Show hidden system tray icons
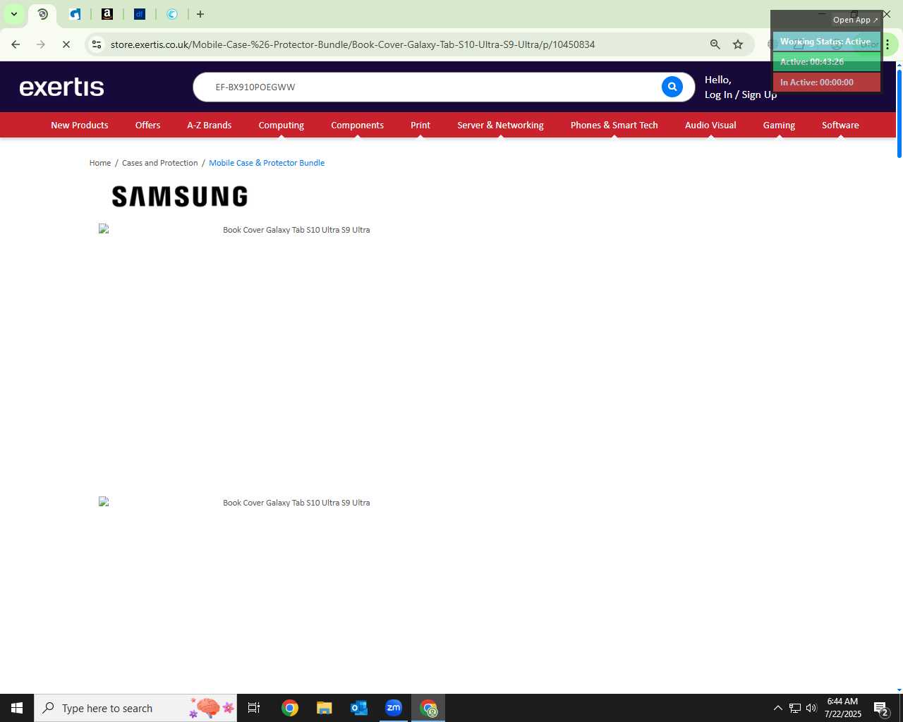903x722 pixels. coord(777,708)
